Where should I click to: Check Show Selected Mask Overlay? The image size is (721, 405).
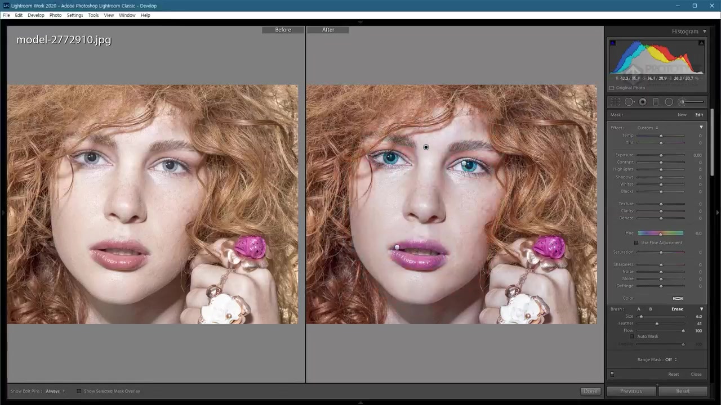[79, 391]
